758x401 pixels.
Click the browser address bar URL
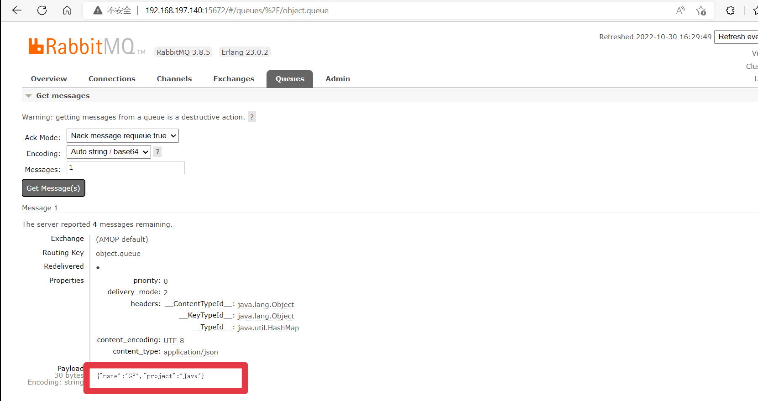237,10
